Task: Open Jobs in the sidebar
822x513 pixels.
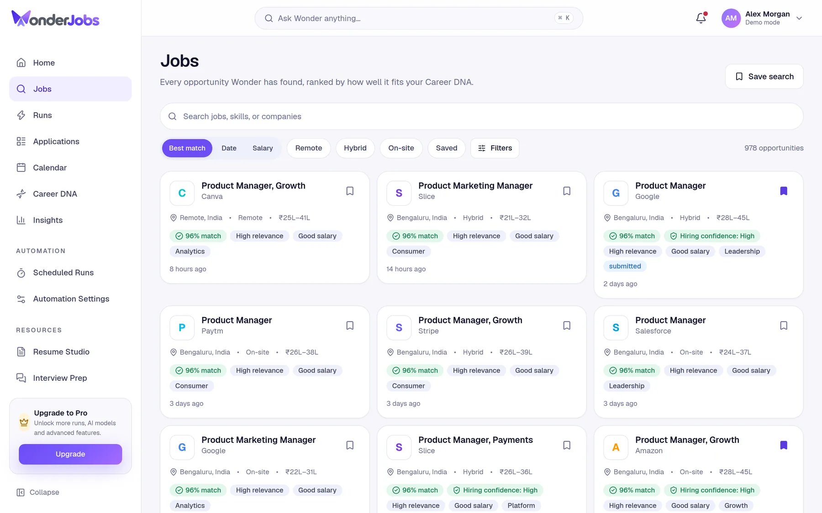Action: tap(70, 89)
